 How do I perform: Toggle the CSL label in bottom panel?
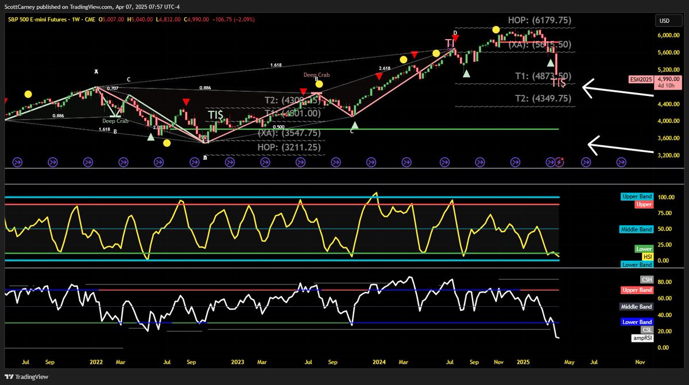[647, 330]
